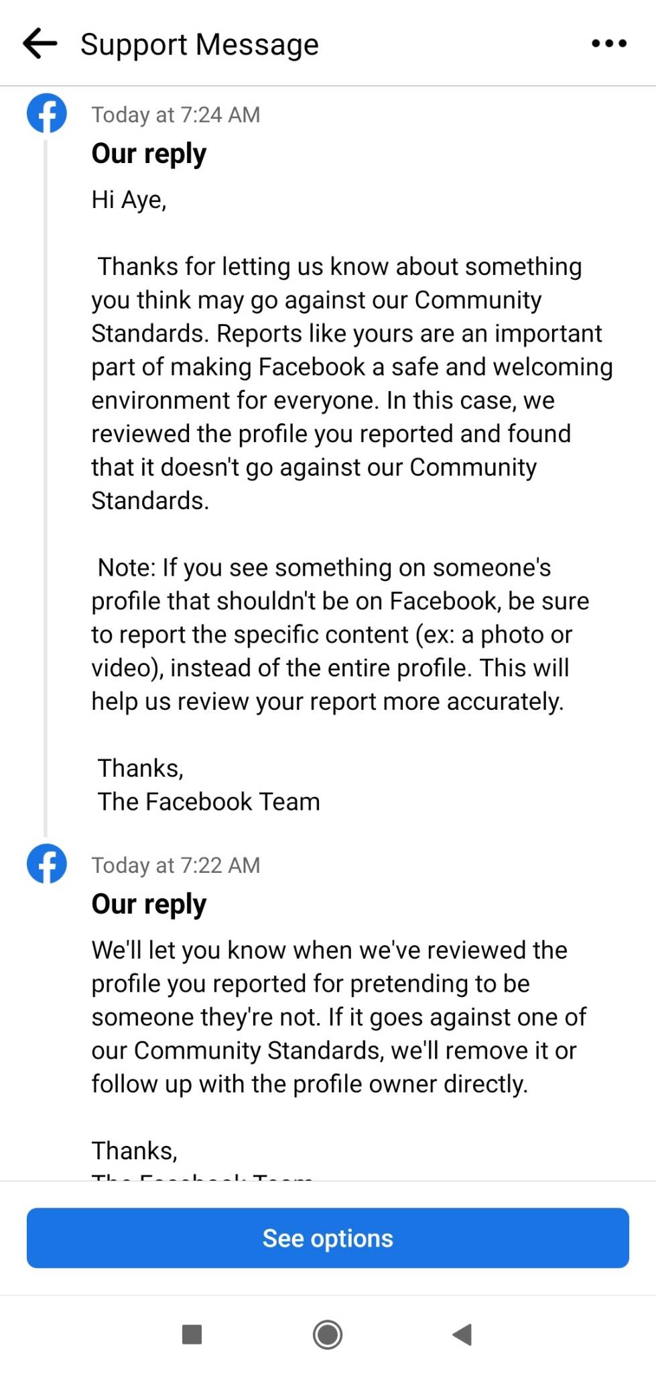Image resolution: width=656 pixels, height=1374 pixels.
Task: Tap the Our reply heading of the second message
Action: [x=148, y=904]
